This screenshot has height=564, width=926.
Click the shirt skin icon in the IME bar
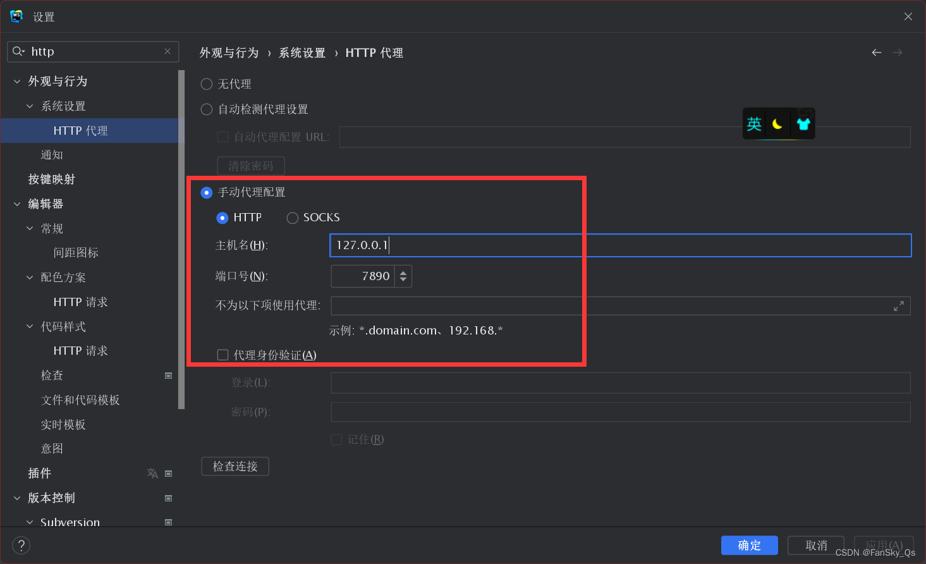tap(803, 124)
